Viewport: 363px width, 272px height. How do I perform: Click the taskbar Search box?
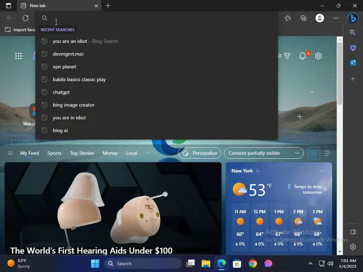click(143, 263)
